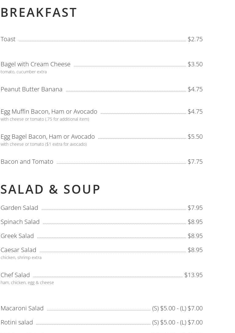The height and width of the screenshot is (333, 235).
Task: Select the Spinach Salad item
Action: pos(20,222)
